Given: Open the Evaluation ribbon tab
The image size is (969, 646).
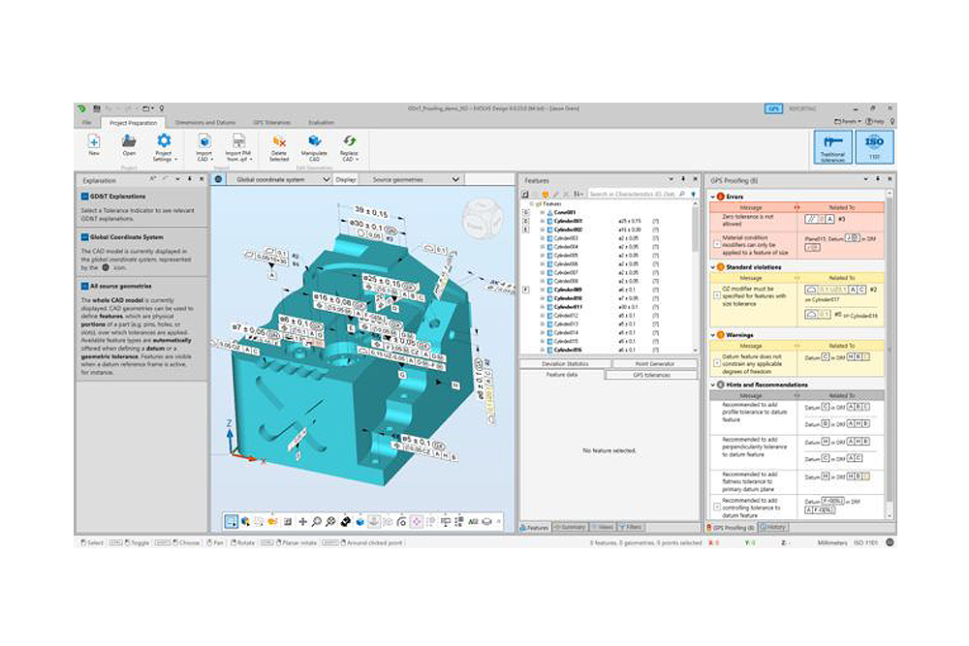Looking at the screenshot, I should [322, 123].
